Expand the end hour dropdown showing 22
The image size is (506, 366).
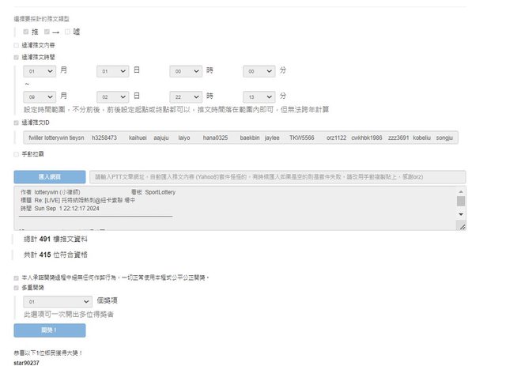[186, 96]
